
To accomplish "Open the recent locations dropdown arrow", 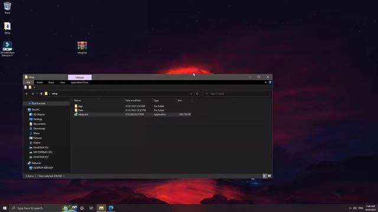I will coord(37,94).
